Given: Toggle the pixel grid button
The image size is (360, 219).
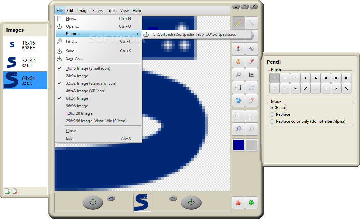Looking at the screenshot, I should [x=238, y=116].
